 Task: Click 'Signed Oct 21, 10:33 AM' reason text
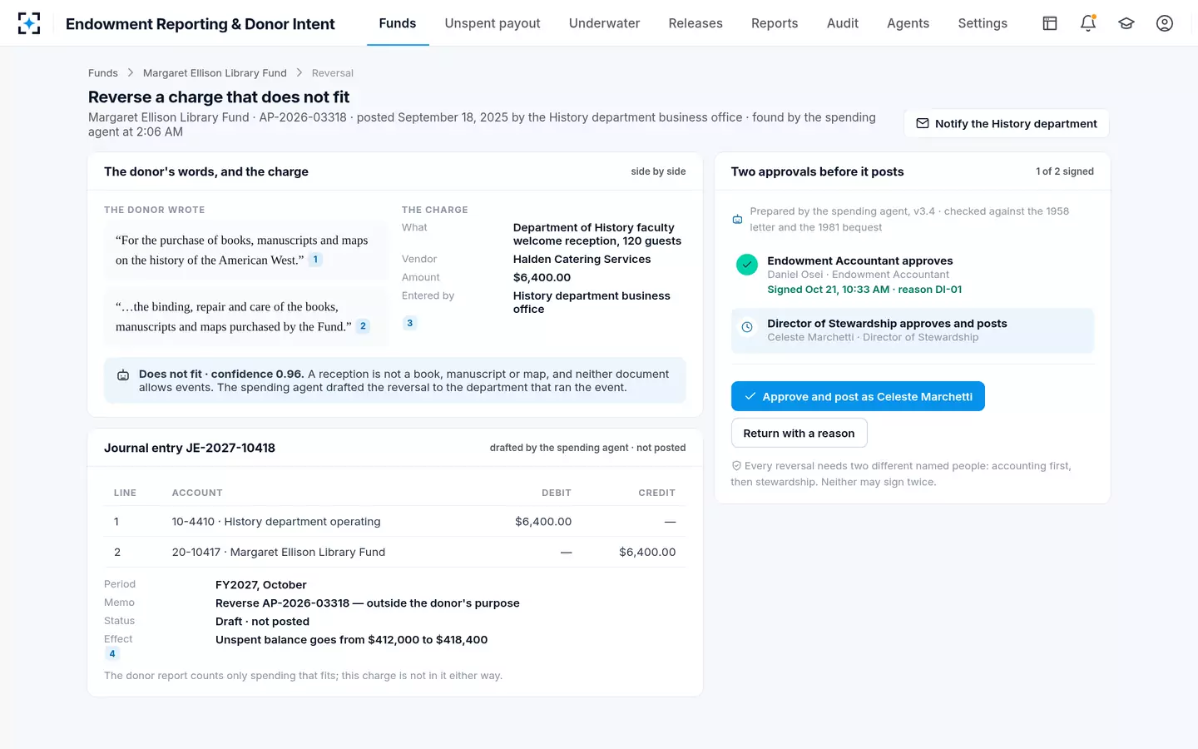[864, 290]
